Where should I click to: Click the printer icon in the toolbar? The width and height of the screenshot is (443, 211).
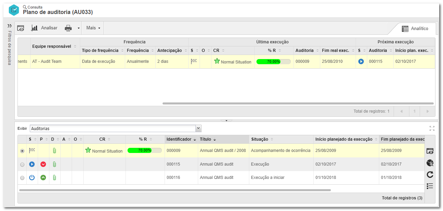pos(68,28)
